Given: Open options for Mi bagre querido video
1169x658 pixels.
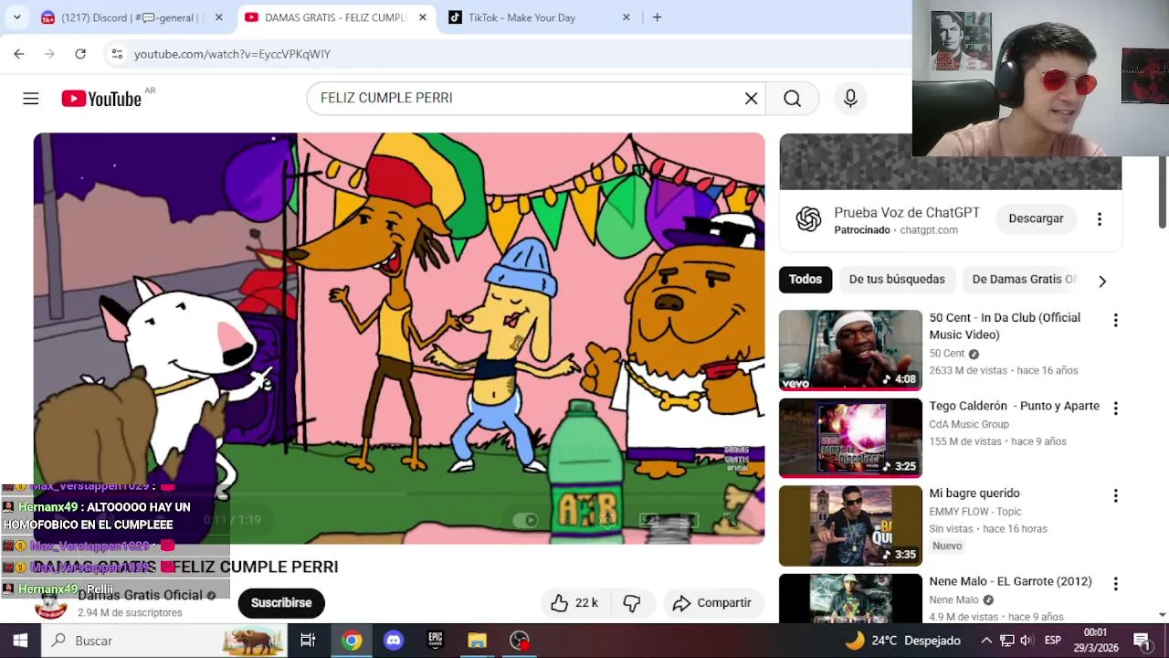Looking at the screenshot, I should [1115, 495].
